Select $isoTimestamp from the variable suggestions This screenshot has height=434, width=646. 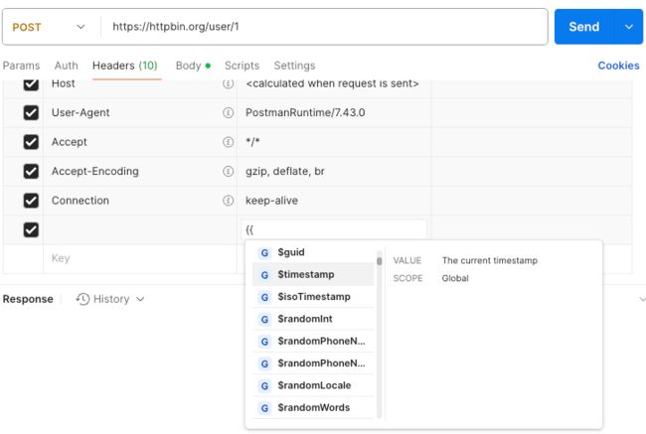pos(313,297)
